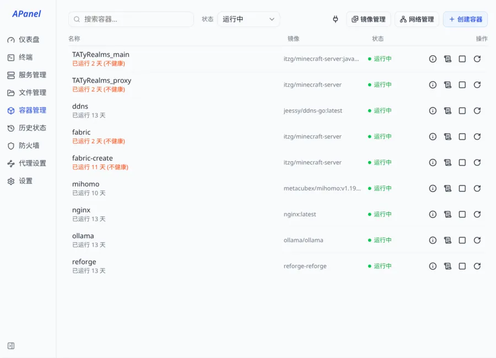
Task: Restart the ollama container
Action: point(477,241)
